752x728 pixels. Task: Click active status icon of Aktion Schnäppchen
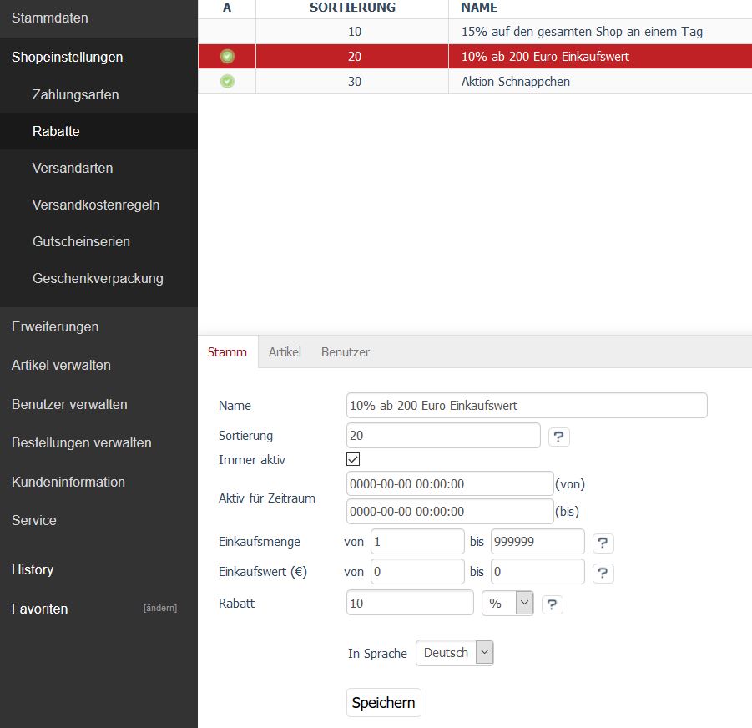[x=227, y=82]
